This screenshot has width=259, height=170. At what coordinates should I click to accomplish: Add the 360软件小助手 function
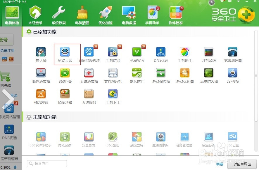(41, 139)
